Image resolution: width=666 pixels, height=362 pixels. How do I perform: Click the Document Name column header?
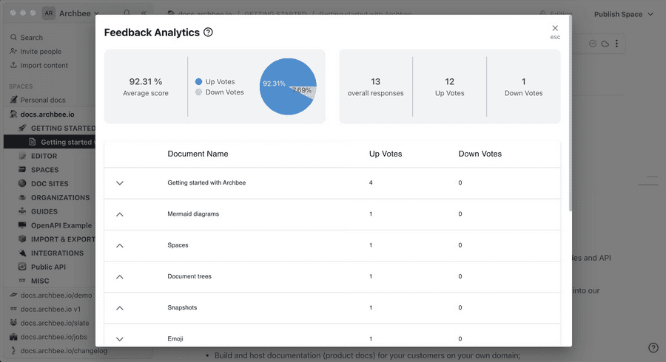pos(198,154)
